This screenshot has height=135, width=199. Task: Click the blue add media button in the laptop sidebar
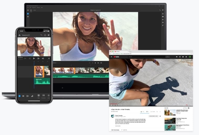(x=28, y=14)
